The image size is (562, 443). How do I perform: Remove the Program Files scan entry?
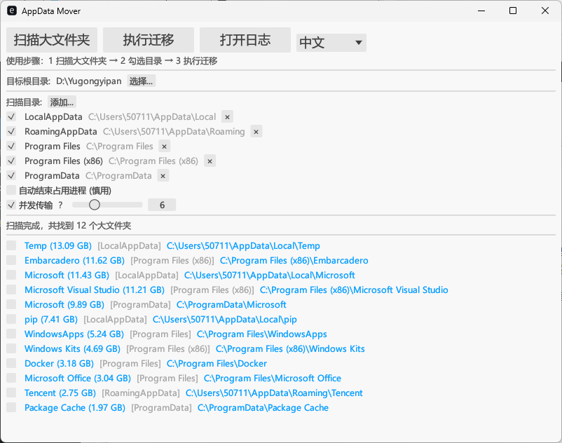point(163,146)
